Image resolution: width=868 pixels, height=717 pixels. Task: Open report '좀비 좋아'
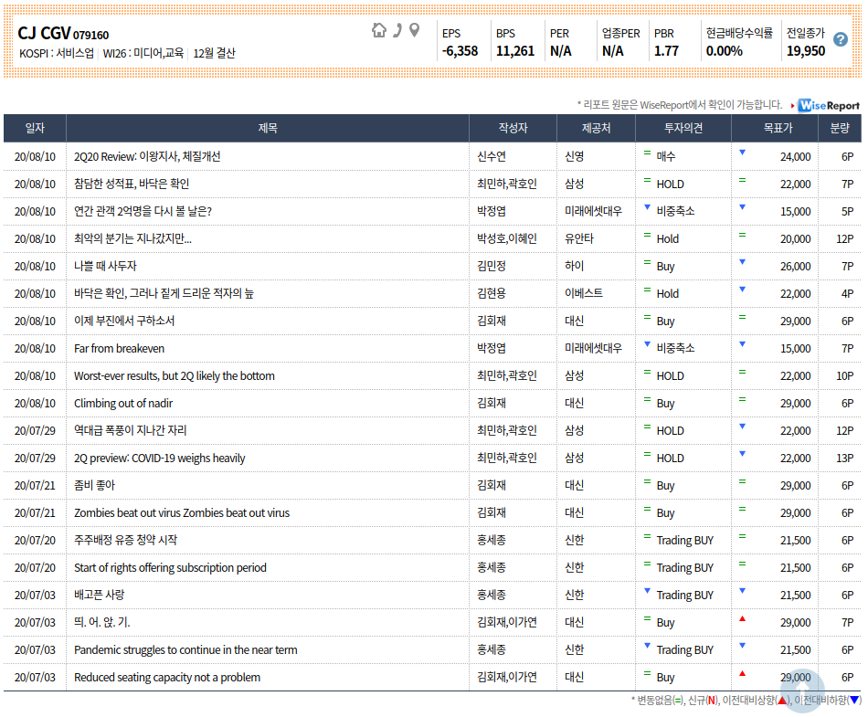click(95, 485)
